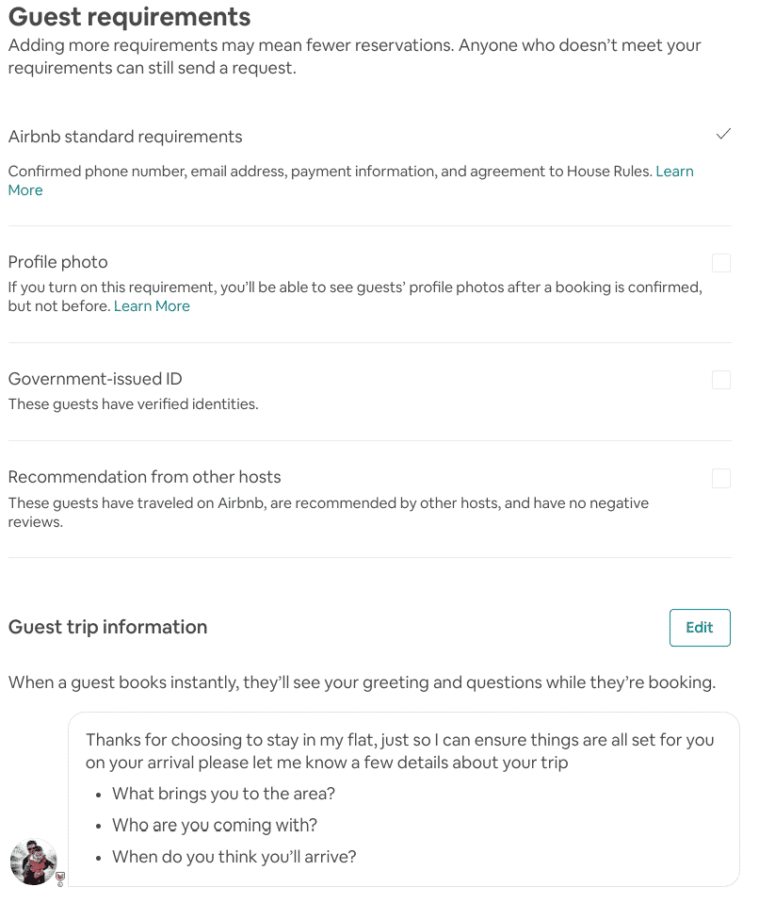Click the host profile avatar
The width and height of the screenshot is (775, 903).
pos(33,861)
